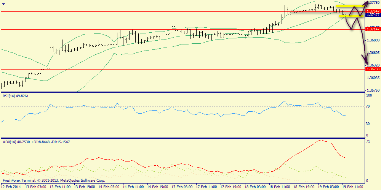Viewport: 381px width, 190px height.
Task: Click the 14 Feb 19:00 time label
Action: coord(157,187)
